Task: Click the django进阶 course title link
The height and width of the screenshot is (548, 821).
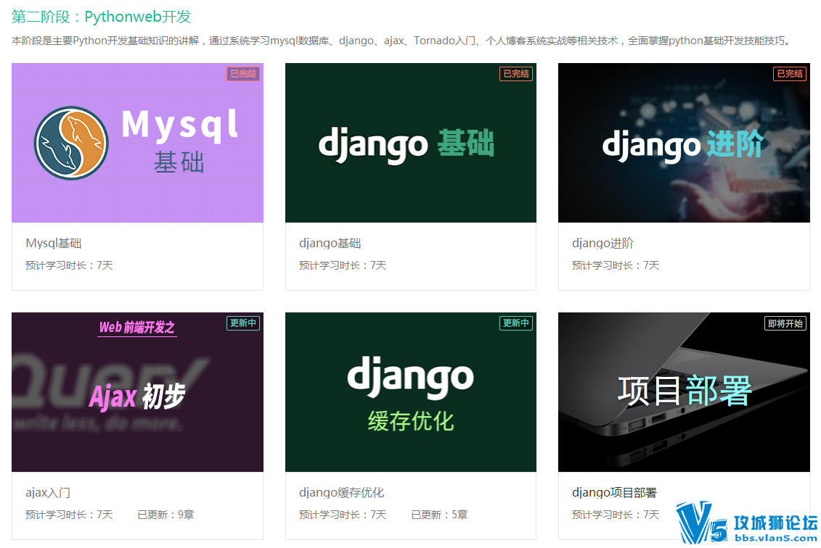Action: (x=603, y=243)
